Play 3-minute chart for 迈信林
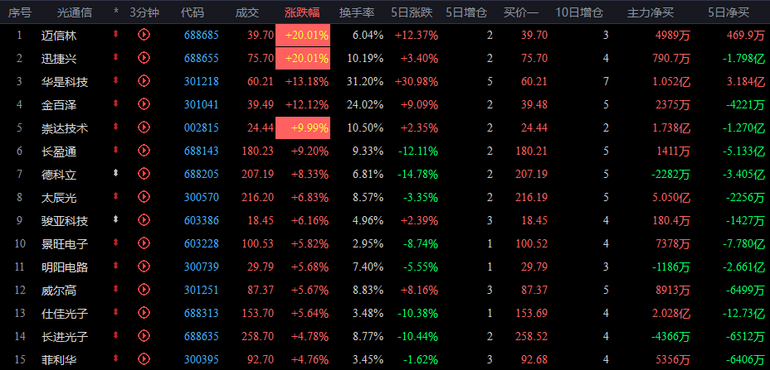 pyautogui.click(x=144, y=35)
